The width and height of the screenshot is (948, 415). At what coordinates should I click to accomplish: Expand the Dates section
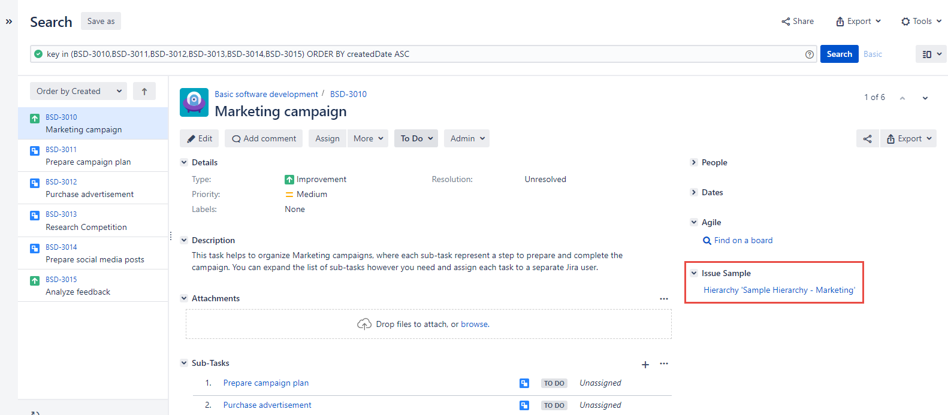click(694, 193)
